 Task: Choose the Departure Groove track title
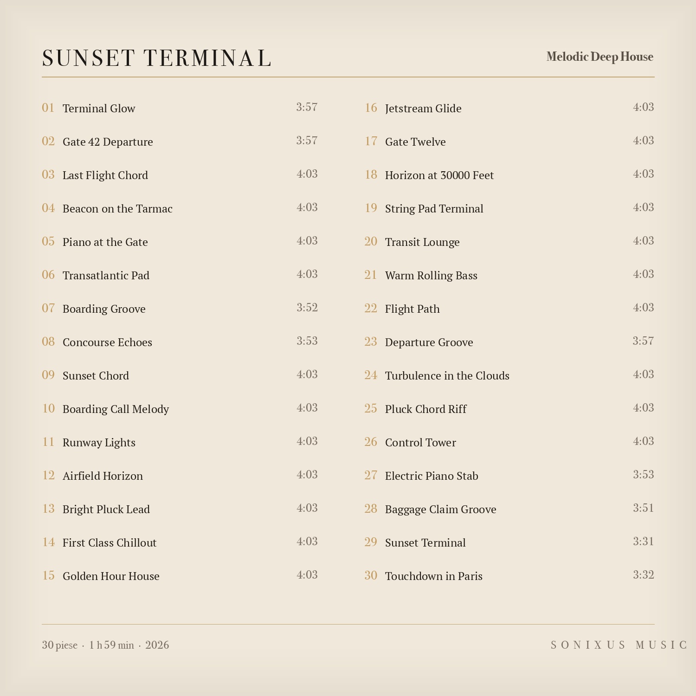pyautogui.click(x=429, y=342)
